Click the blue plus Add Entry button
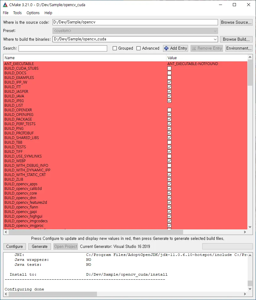This screenshot has width=256, height=300. [x=175, y=48]
